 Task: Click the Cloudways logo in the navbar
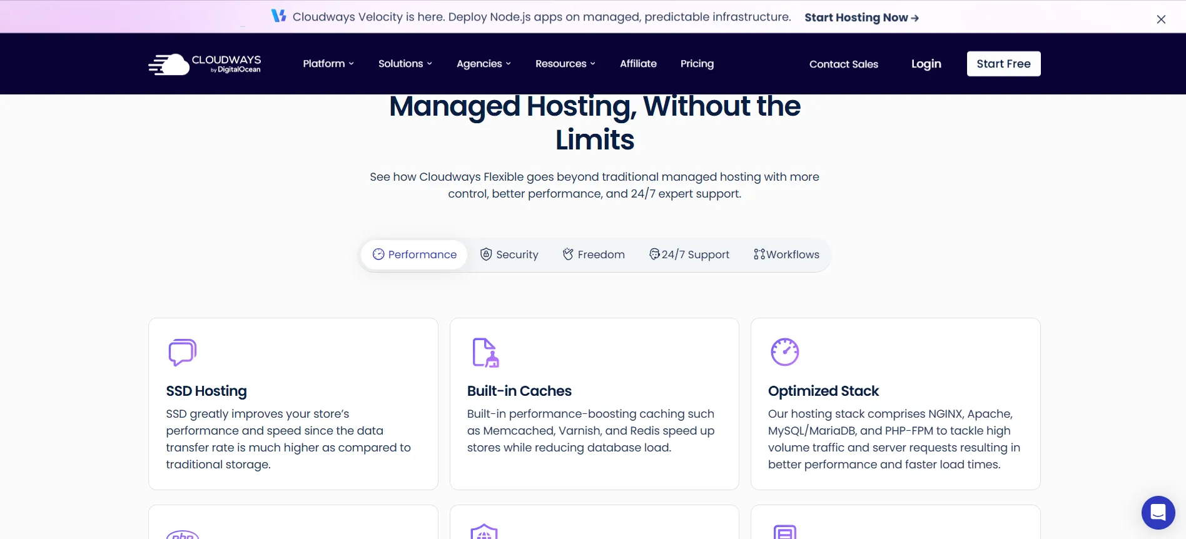point(205,64)
